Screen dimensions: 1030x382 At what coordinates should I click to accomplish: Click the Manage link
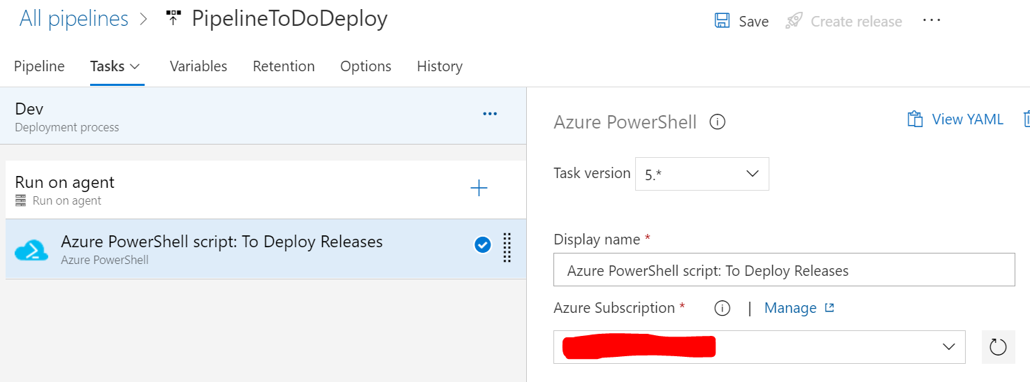click(790, 308)
